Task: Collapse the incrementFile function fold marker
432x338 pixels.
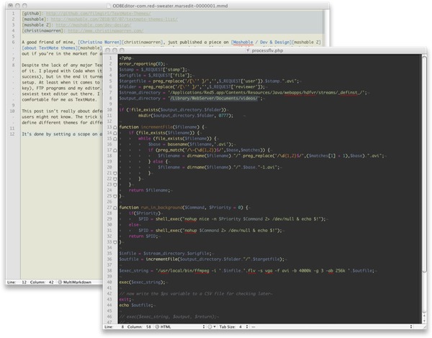Action: coord(114,127)
